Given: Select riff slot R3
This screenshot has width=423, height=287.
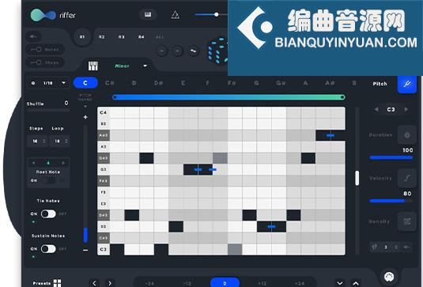Looking at the screenshot, I should pos(122,37).
